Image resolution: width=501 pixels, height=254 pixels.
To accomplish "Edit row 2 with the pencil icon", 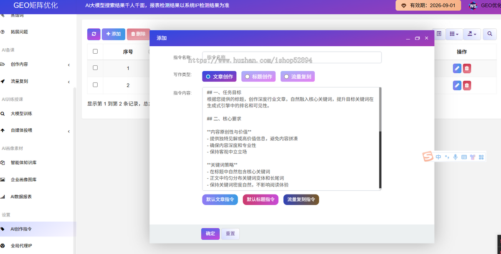I will (x=457, y=85).
